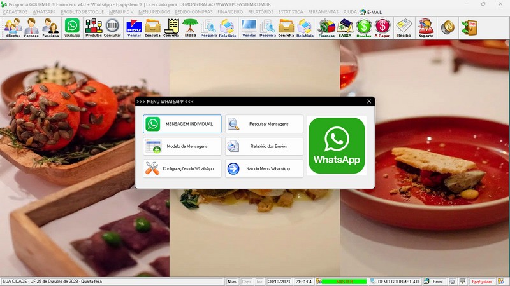Click the DEMO GOURMET 4.0 status panel
Viewport: 510px width, 286px height.
(x=395, y=282)
